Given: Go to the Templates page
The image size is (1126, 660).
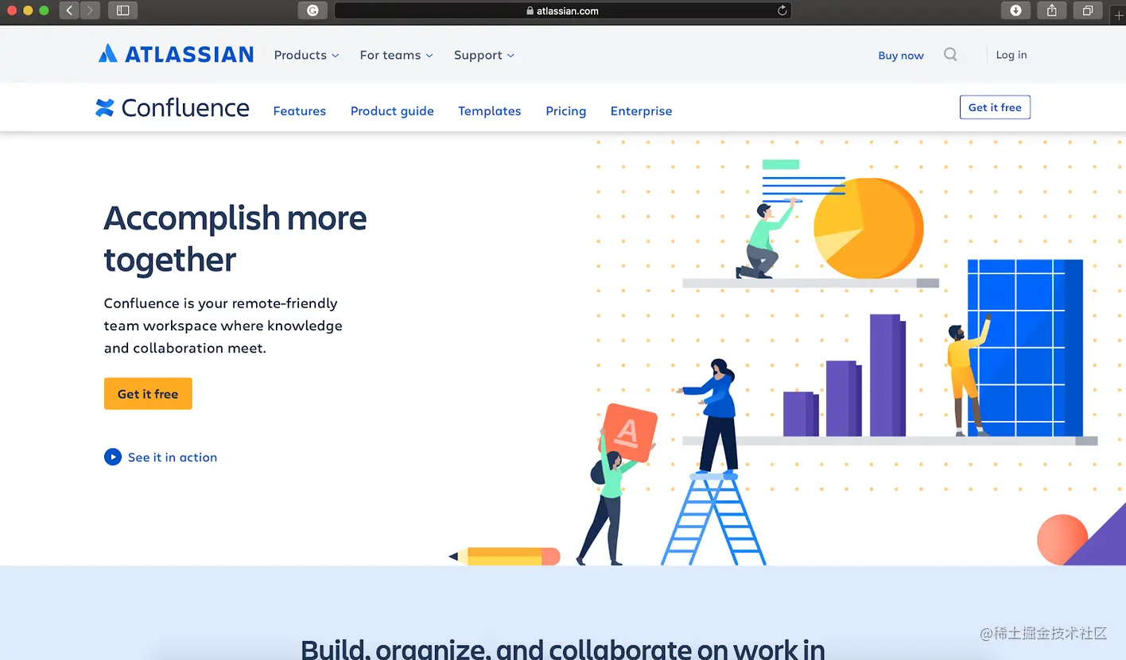Looking at the screenshot, I should click(490, 111).
